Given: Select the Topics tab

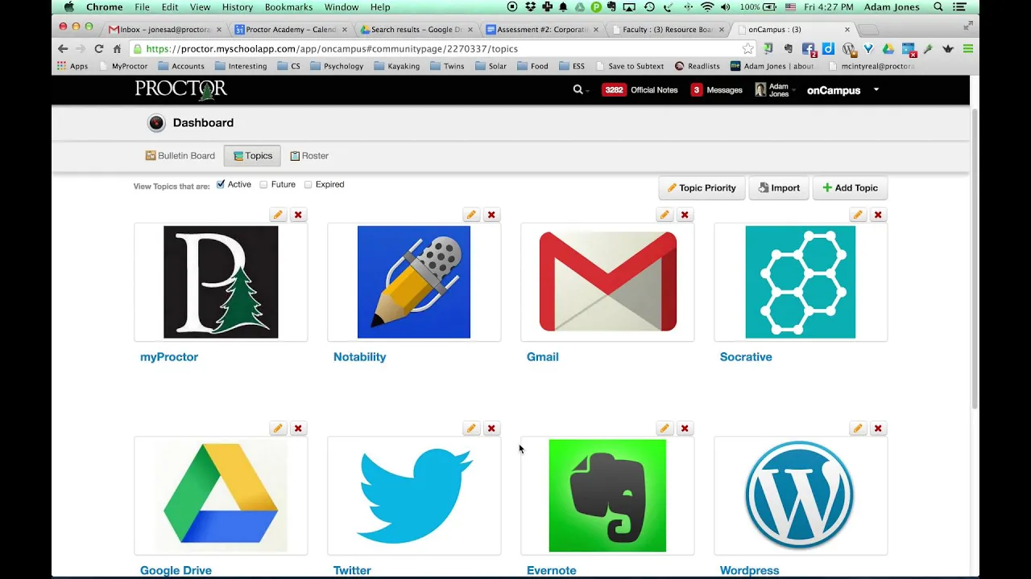Looking at the screenshot, I should [252, 156].
